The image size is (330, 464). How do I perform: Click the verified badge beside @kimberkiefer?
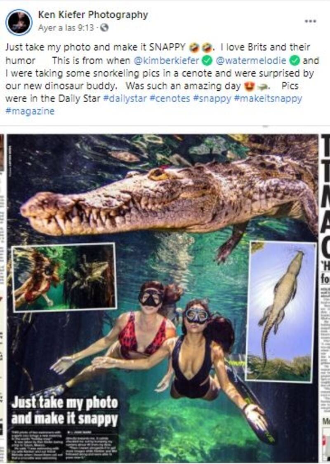tap(207, 61)
